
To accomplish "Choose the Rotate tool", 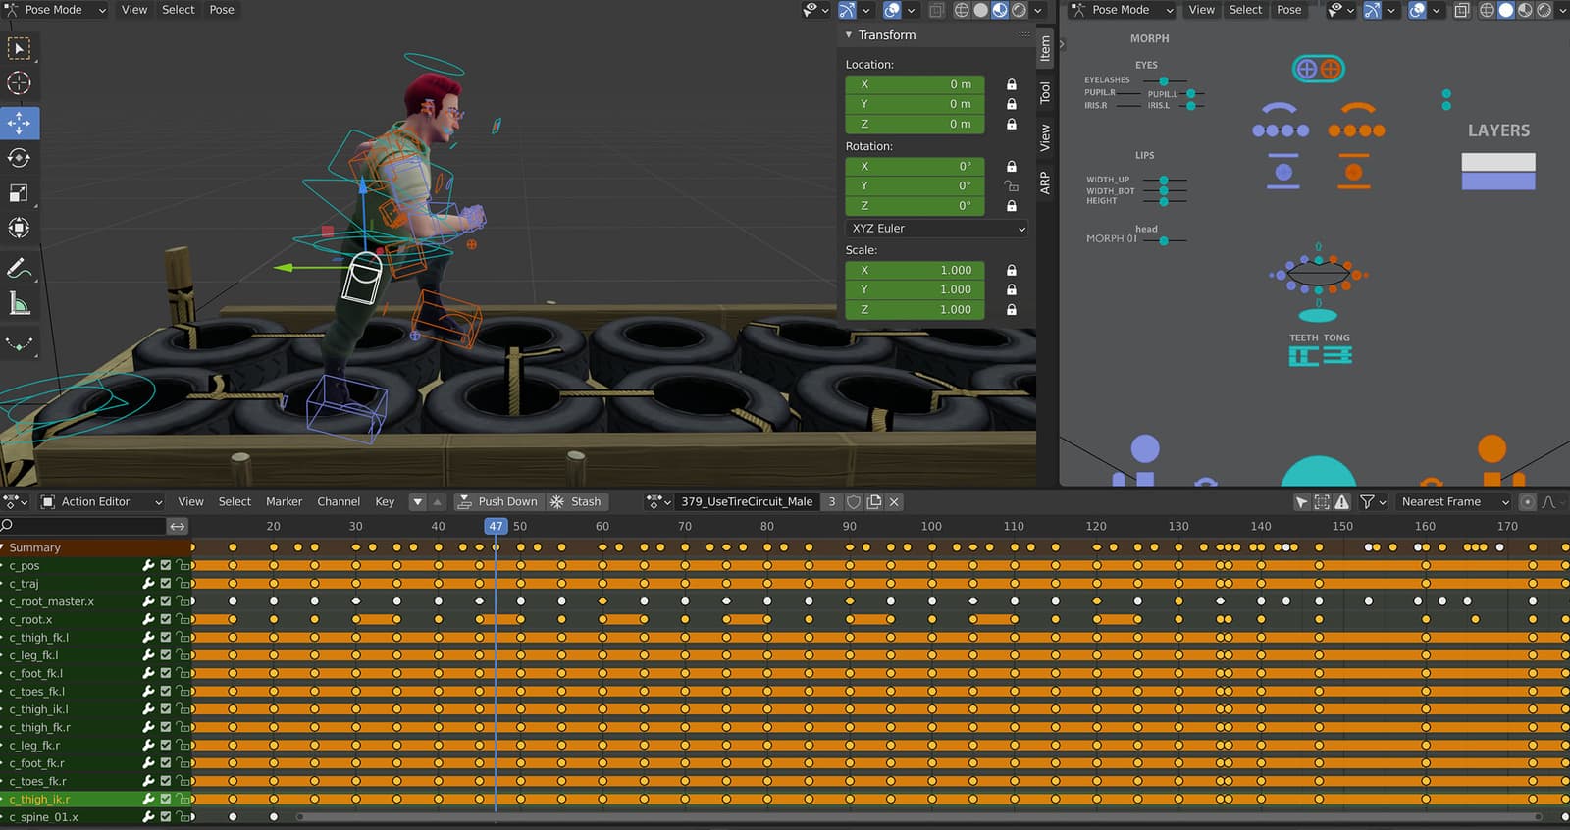I will point(19,158).
